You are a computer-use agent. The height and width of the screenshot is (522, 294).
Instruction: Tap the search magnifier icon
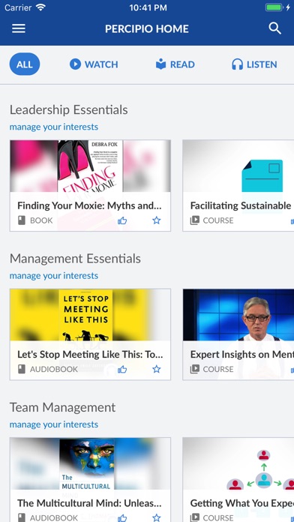[x=275, y=28]
